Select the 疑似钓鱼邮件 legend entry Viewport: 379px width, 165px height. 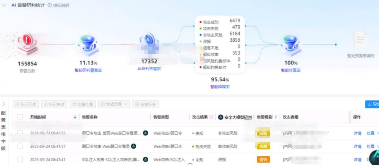213,67
